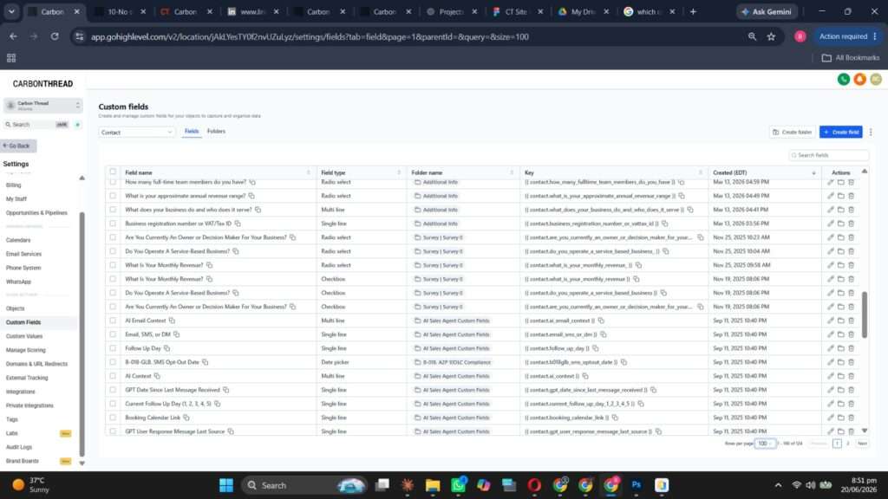
Task: Check the AI Email Context row checkbox
Action: (113, 321)
